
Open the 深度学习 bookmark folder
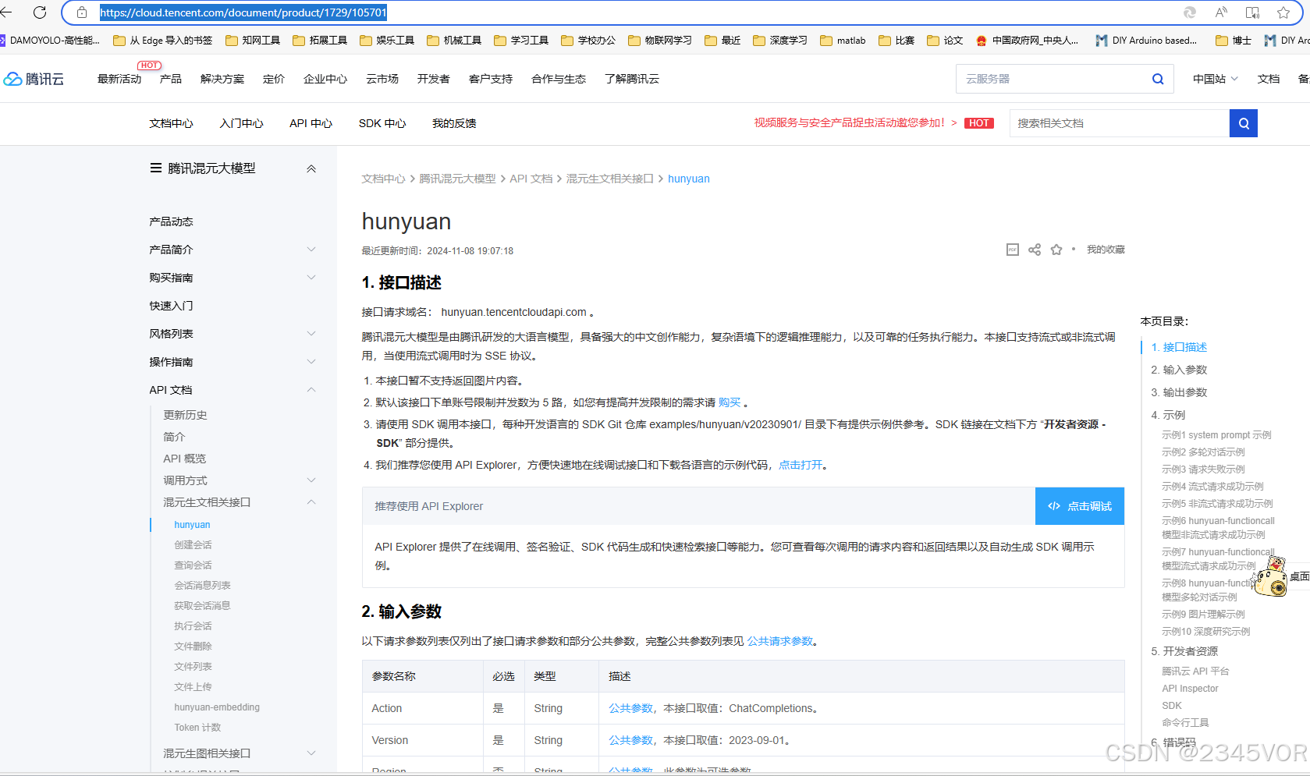[x=780, y=41]
